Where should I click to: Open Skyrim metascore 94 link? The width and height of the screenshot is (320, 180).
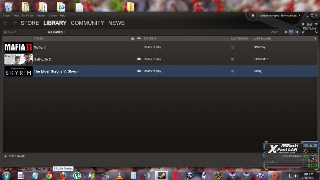pos(232,71)
